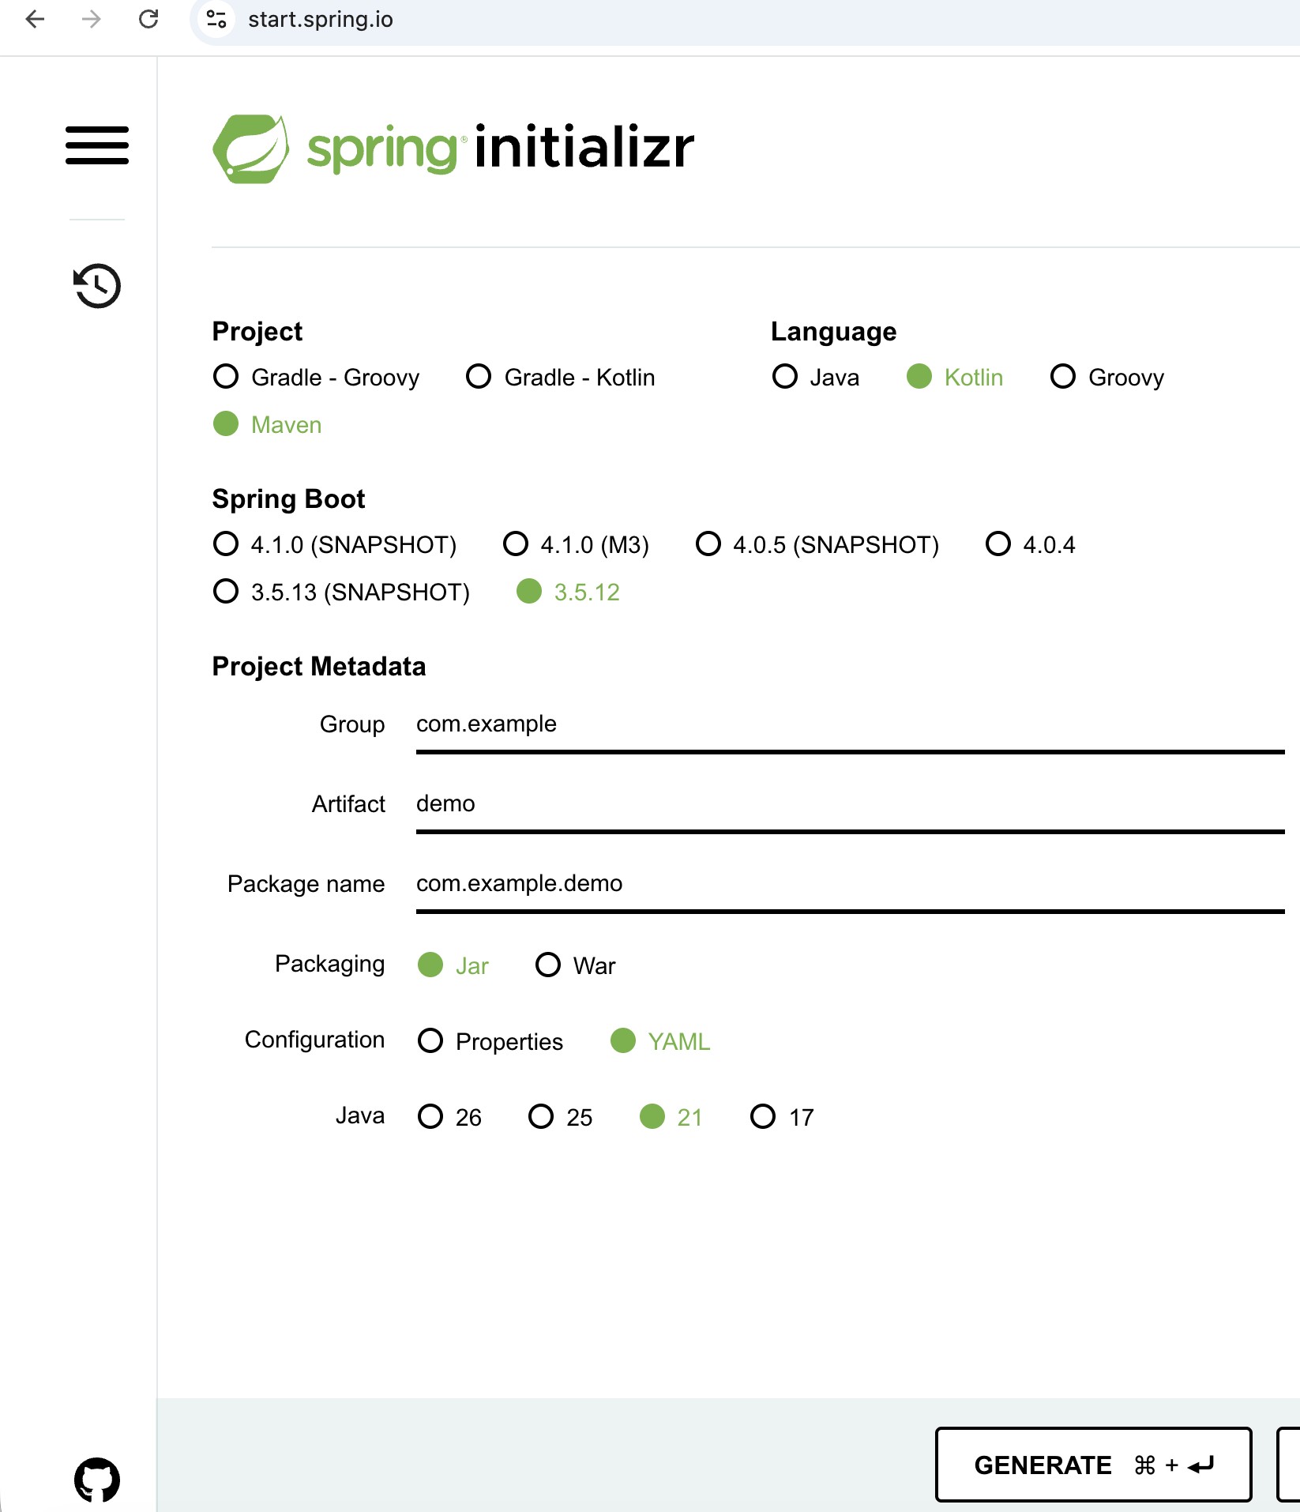Click the GENERATE button
The image size is (1300, 1512).
[1093, 1465]
